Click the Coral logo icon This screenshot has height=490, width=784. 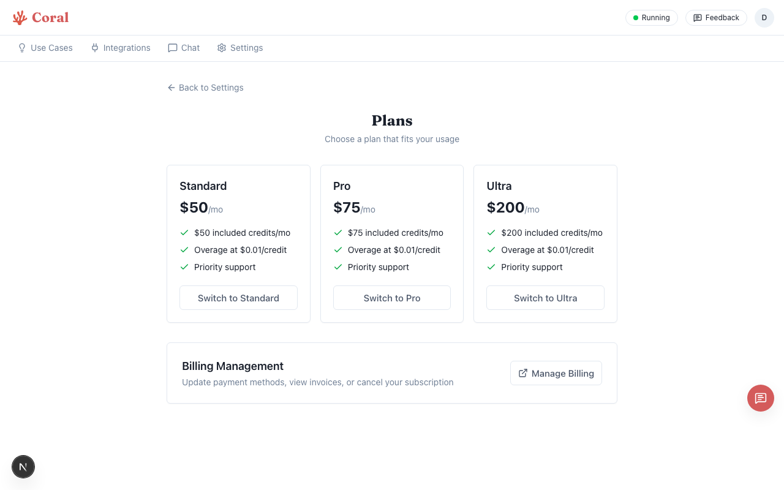coord(19,17)
